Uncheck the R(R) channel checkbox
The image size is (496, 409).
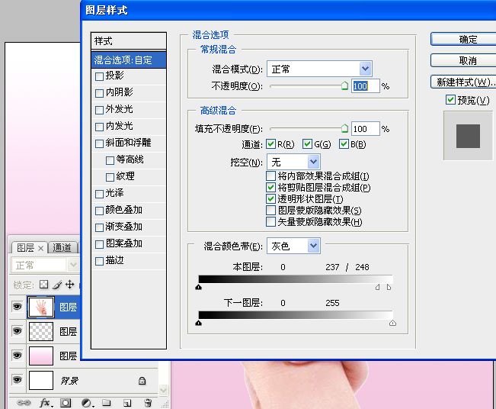270,143
